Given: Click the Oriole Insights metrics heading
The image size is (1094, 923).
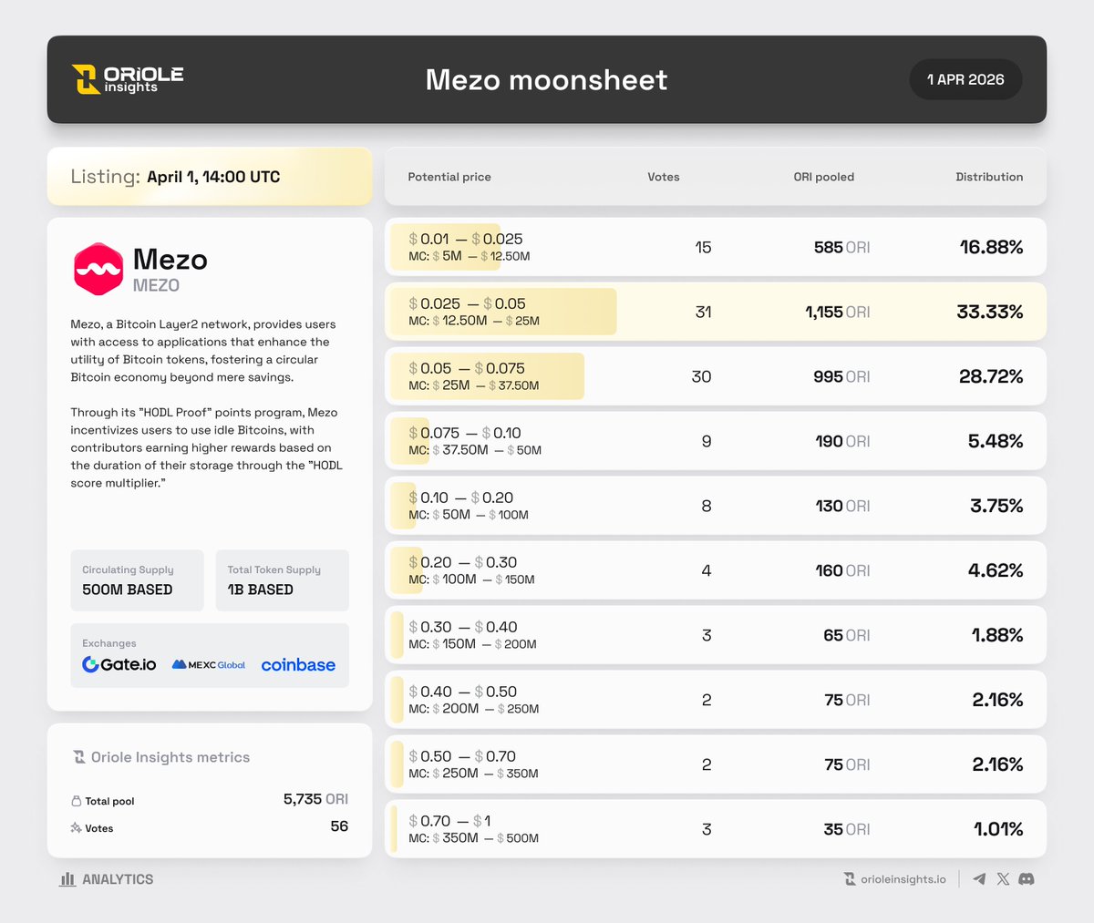Looking at the screenshot, I should (170, 757).
